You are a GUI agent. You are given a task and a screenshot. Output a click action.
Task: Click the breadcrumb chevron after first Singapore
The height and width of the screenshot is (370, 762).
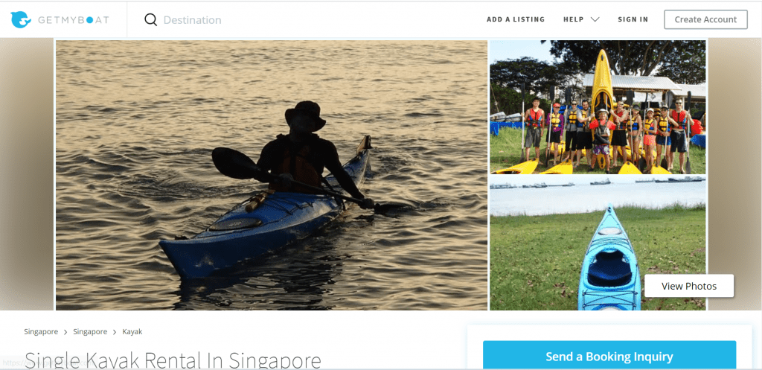click(x=65, y=332)
